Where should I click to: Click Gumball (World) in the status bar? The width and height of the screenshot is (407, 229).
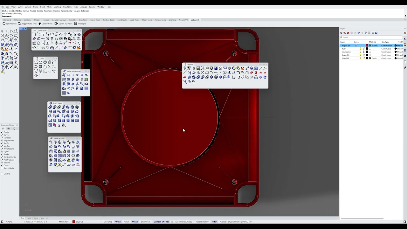tap(161, 222)
